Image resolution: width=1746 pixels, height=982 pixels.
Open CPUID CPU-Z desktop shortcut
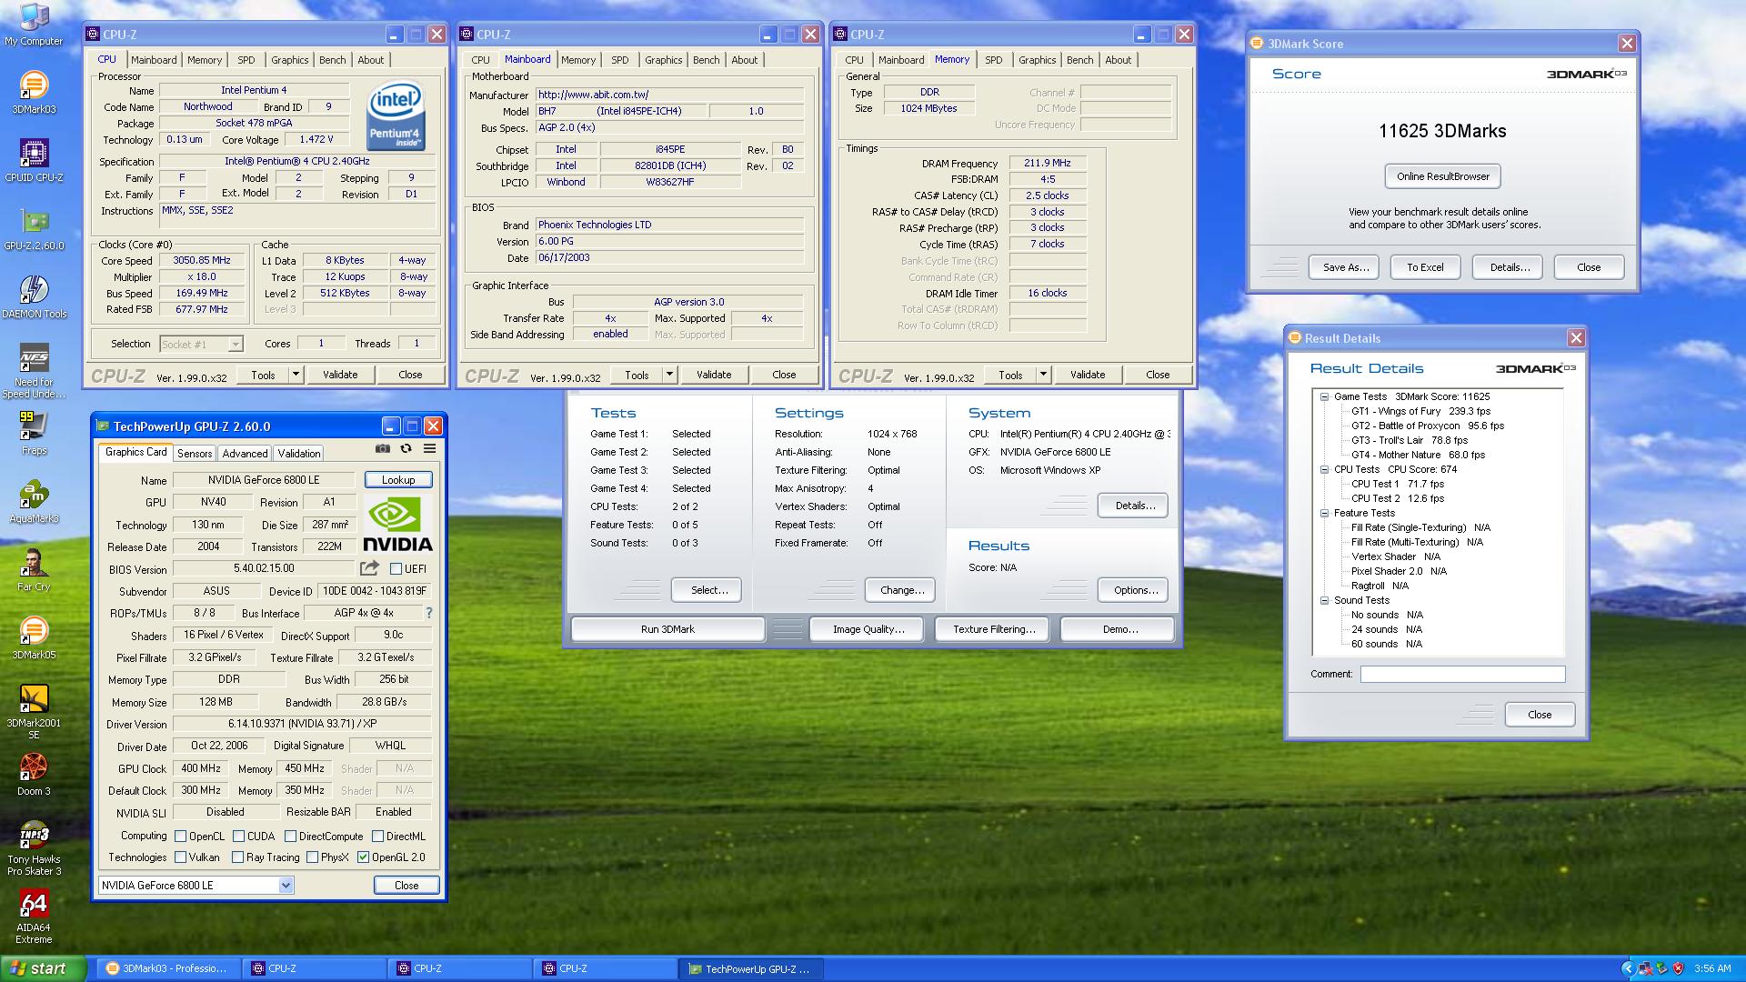34,161
